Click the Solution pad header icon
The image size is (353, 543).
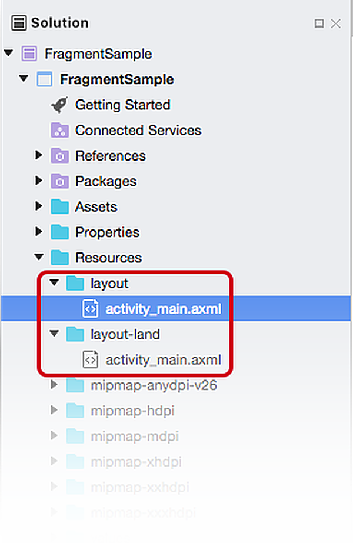coord(19,23)
